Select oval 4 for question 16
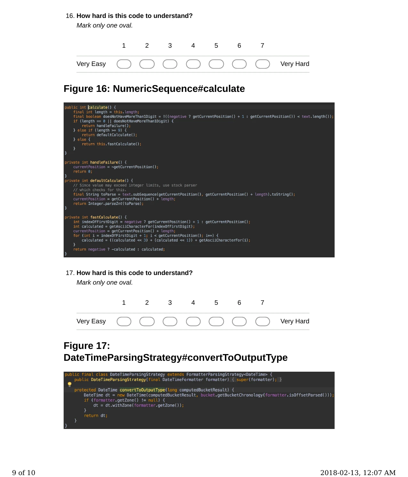408x477 pixels. (193, 64)
